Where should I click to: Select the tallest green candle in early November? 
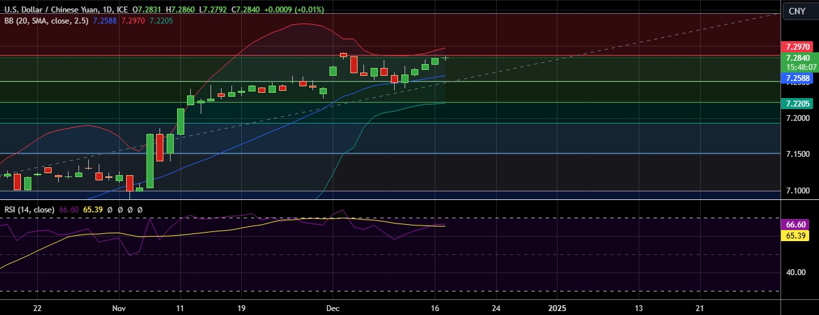[150, 161]
